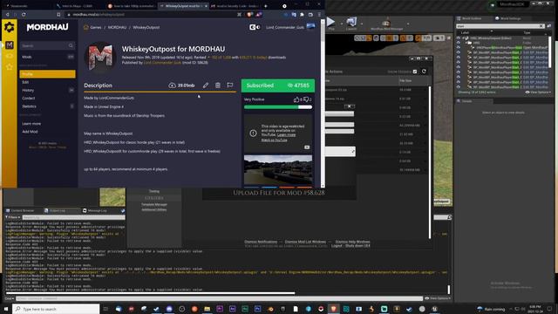This screenshot has width=558, height=314.
Task: Open File Explorer from the taskbar
Action: point(208,309)
